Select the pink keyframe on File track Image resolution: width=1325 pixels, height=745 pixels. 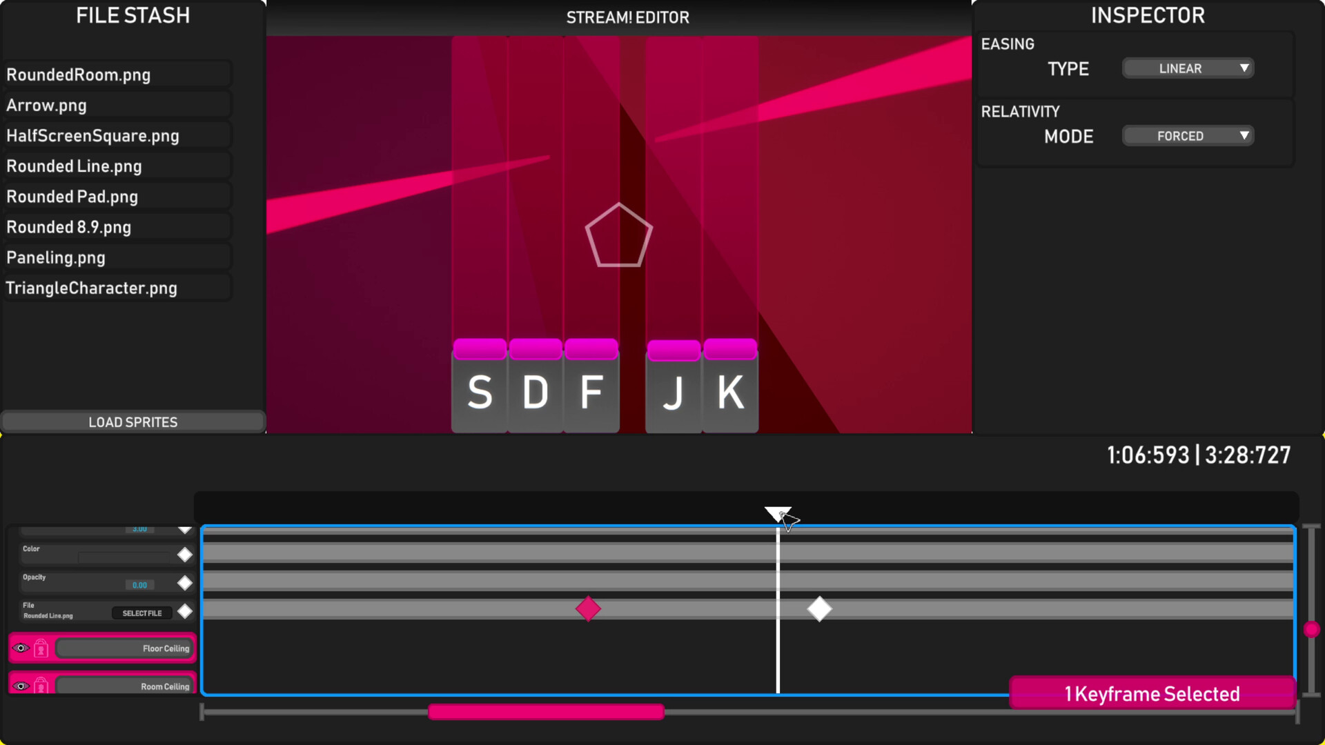pos(588,609)
